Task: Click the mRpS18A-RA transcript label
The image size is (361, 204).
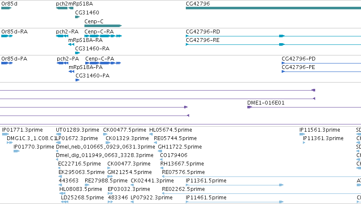Action: coord(85,40)
